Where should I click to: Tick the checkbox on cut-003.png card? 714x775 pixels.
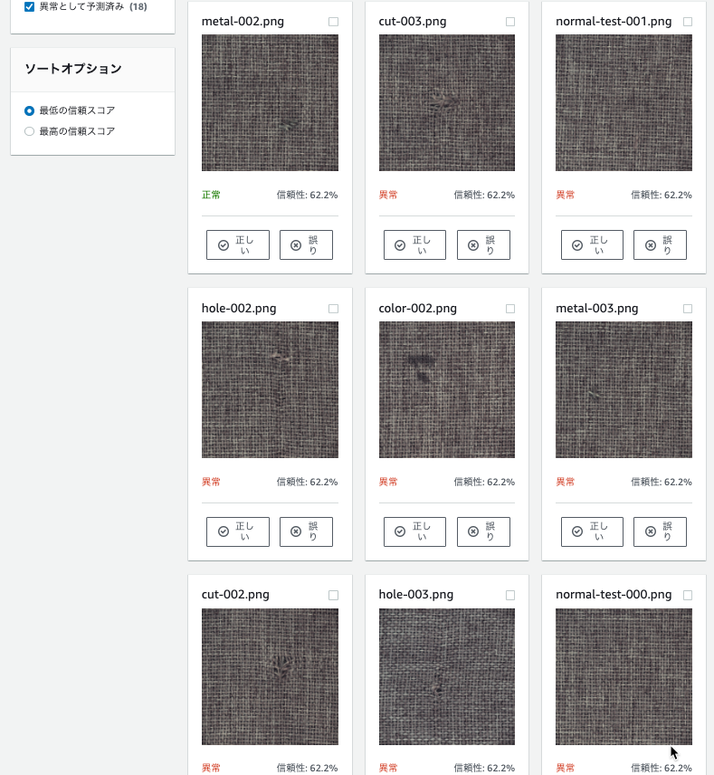tap(510, 22)
